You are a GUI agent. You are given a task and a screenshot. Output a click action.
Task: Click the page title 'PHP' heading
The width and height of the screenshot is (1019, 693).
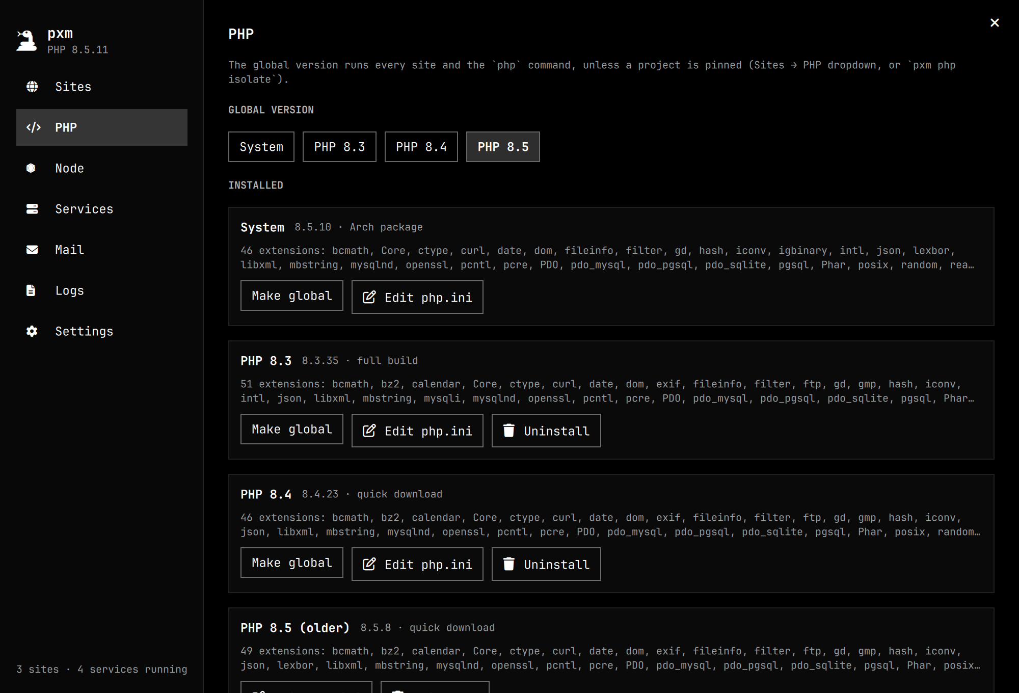click(241, 34)
